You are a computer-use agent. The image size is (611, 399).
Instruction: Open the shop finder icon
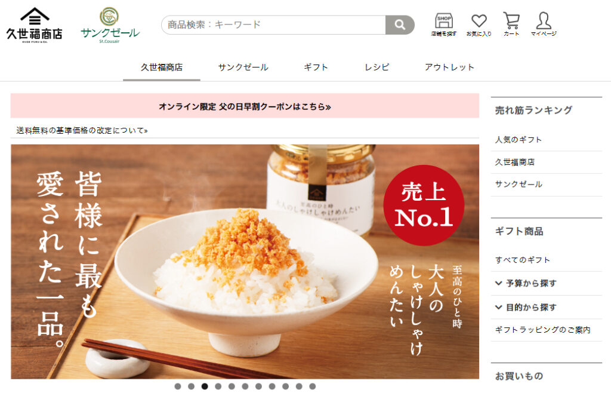pos(443,24)
